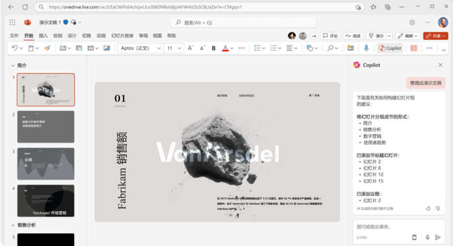This screenshot has width=453, height=246.
Task: Open the 帮助 tab
Action: click(171, 36)
